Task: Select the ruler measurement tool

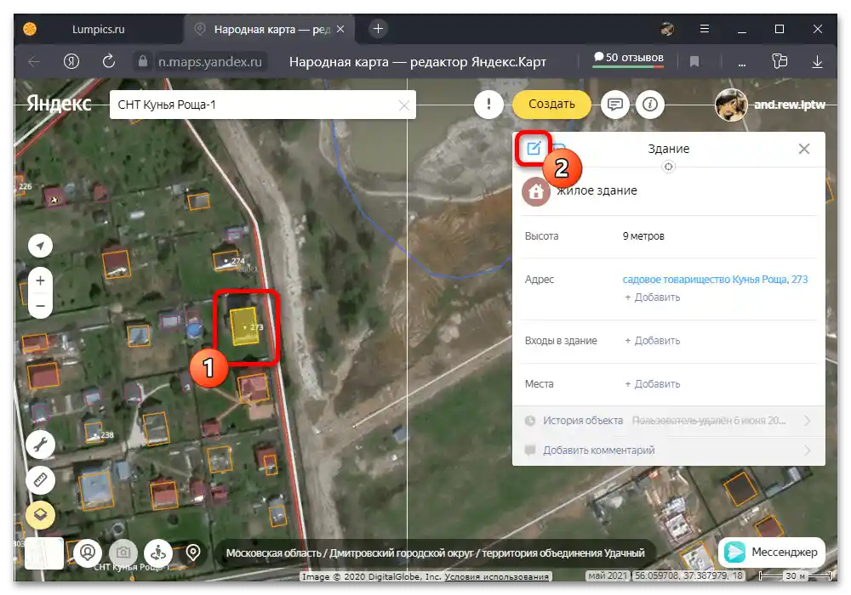Action: point(40,479)
